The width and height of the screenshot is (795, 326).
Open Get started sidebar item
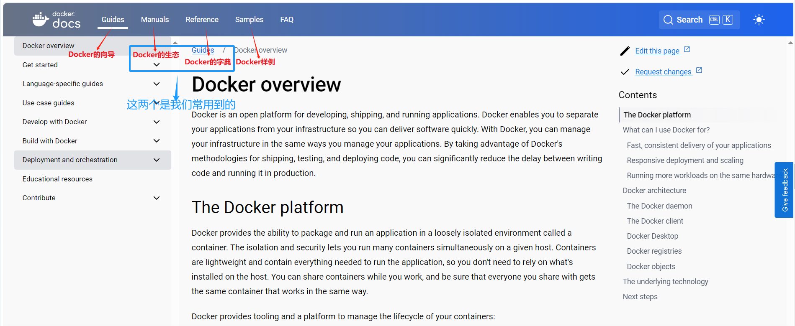tap(40, 65)
